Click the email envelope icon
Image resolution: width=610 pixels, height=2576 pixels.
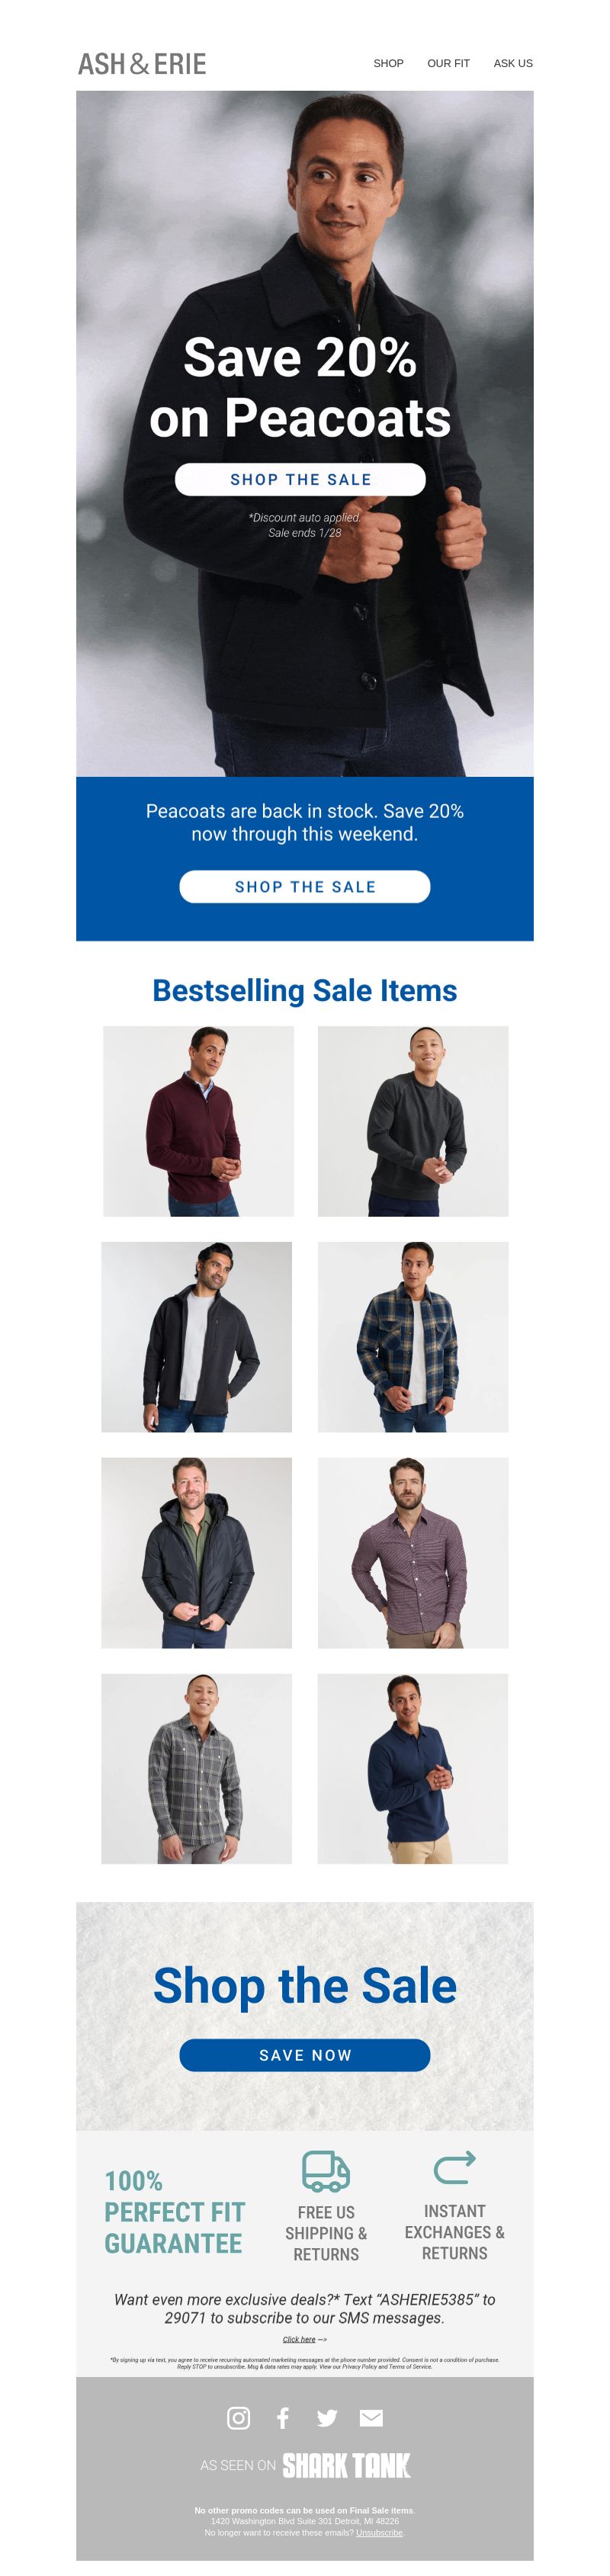point(371,2418)
